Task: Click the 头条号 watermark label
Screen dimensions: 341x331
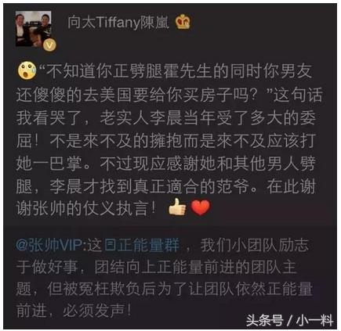Action: coord(264,320)
